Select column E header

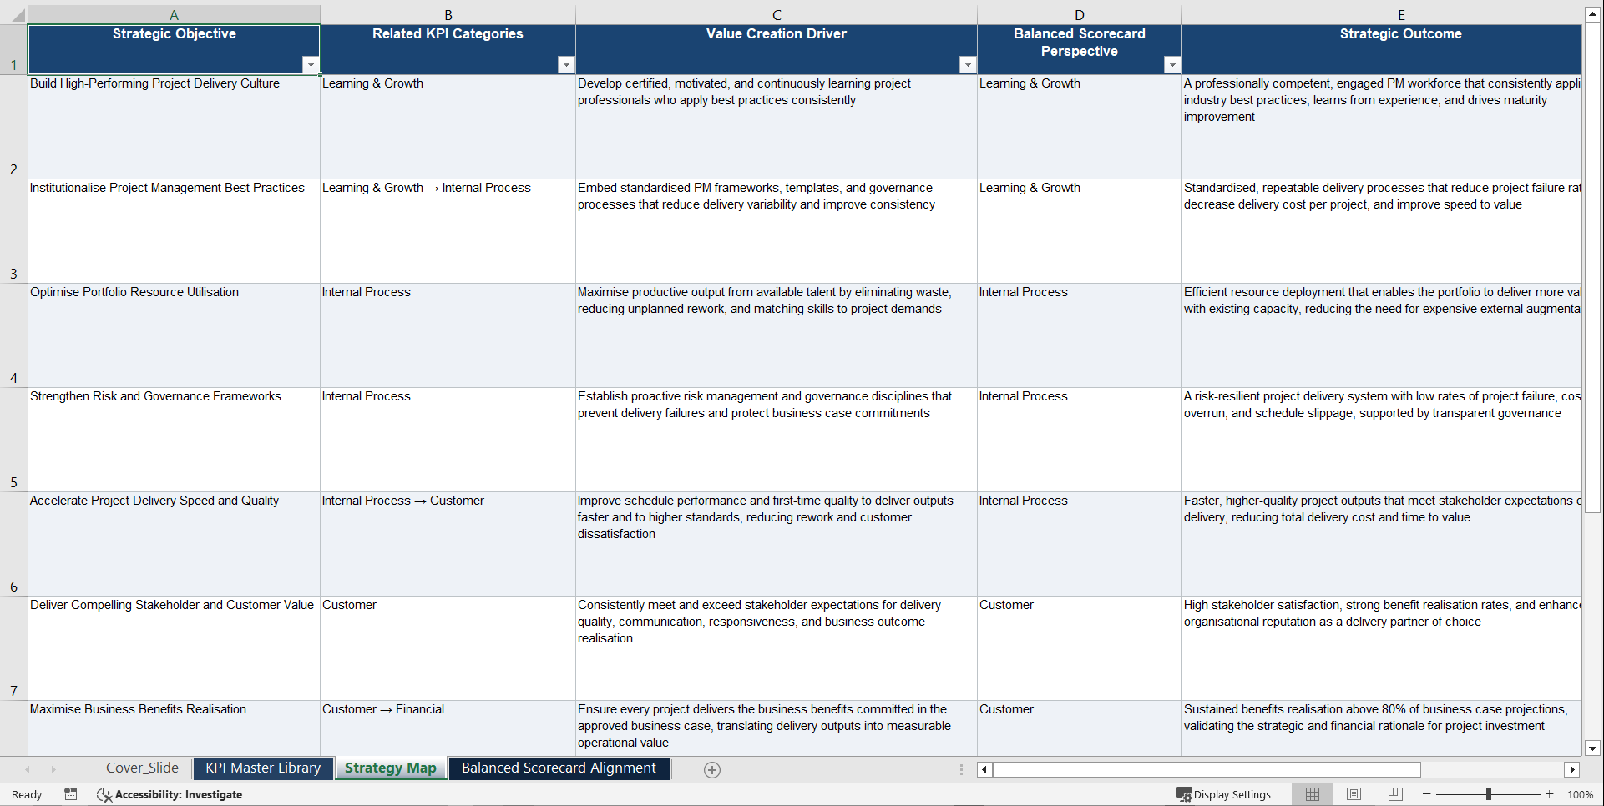pyautogui.click(x=1382, y=15)
